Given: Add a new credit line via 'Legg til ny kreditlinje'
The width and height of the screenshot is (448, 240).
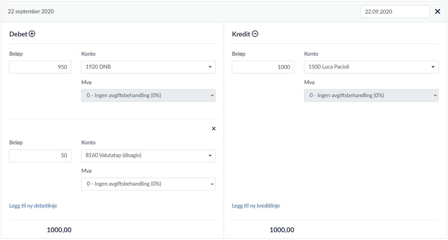Looking at the screenshot, I should (256, 206).
